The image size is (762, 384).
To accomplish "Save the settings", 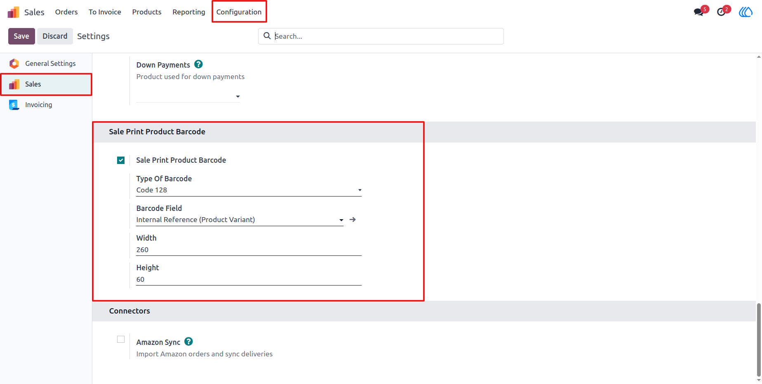I will pos(21,36).
